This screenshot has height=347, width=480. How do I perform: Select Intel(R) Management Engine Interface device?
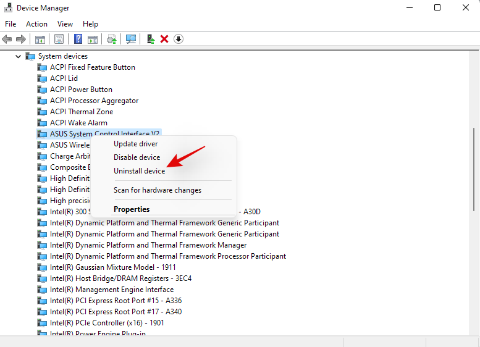(111, 290)
